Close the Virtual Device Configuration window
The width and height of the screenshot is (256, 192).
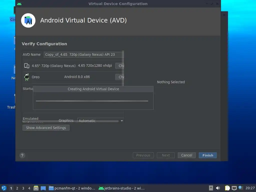[217, 4]
